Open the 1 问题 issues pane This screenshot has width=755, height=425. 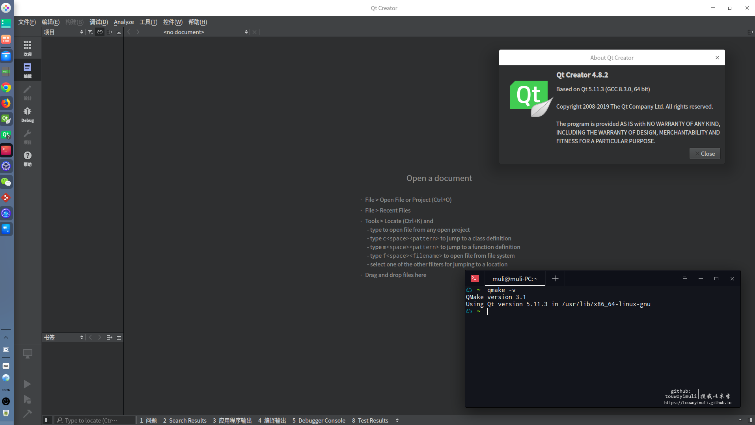[x=148, y=420]
